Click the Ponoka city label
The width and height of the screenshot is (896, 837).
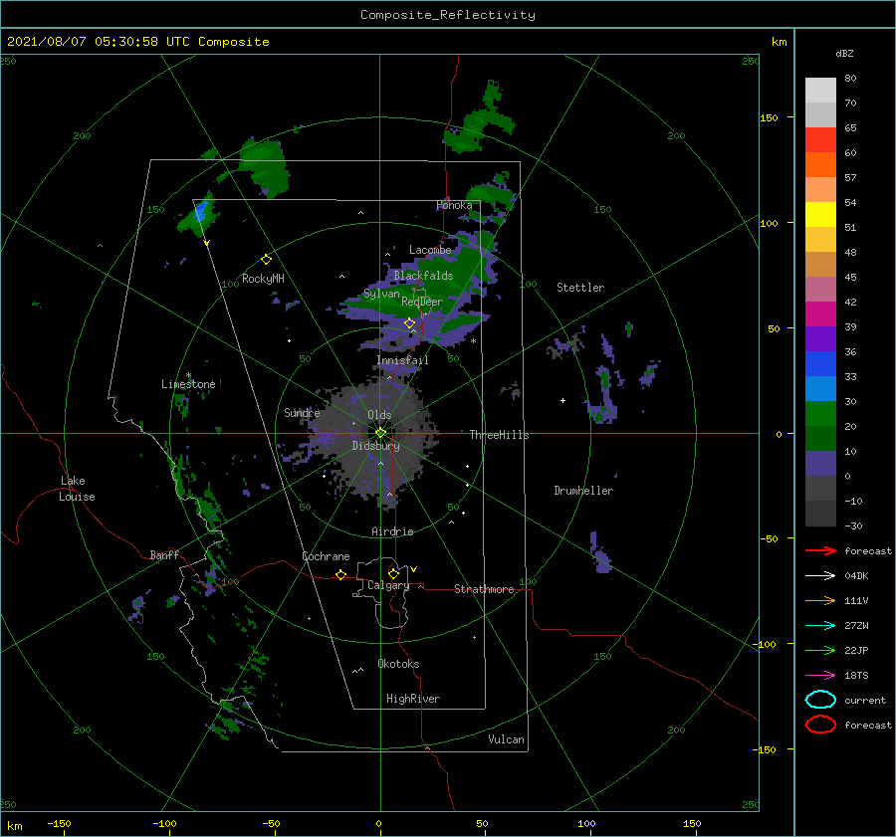pyautogui.click(x=454, y=205)
